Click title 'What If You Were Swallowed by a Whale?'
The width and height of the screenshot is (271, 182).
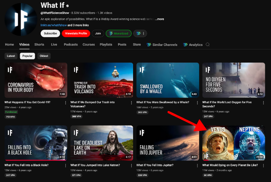click(x=162, y=102)
